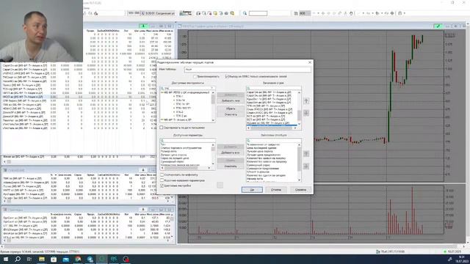Move column up arrow beside Заголовки столбцов

click(x=306, y=153)
